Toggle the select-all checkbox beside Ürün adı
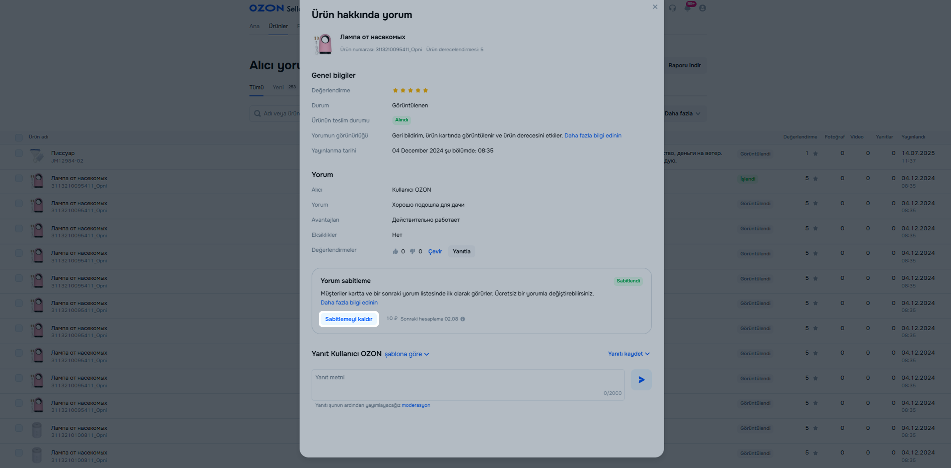951x468 pixels. pos(19,137)
